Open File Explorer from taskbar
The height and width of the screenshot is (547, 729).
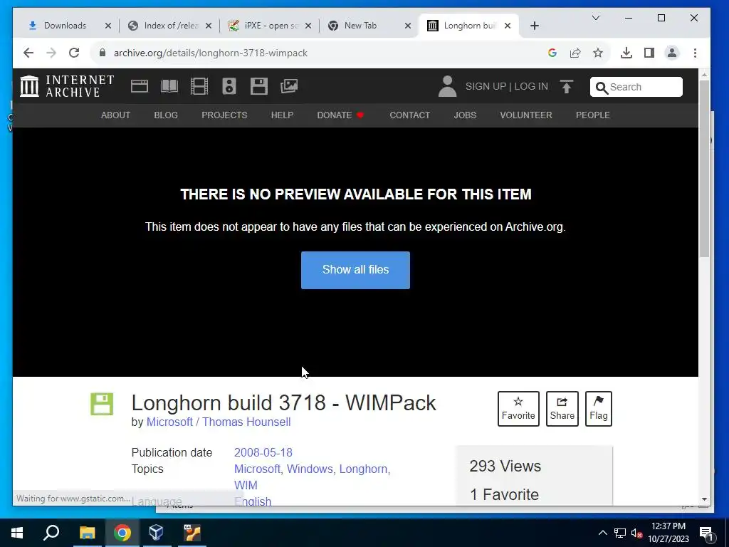tap(87, 533)
